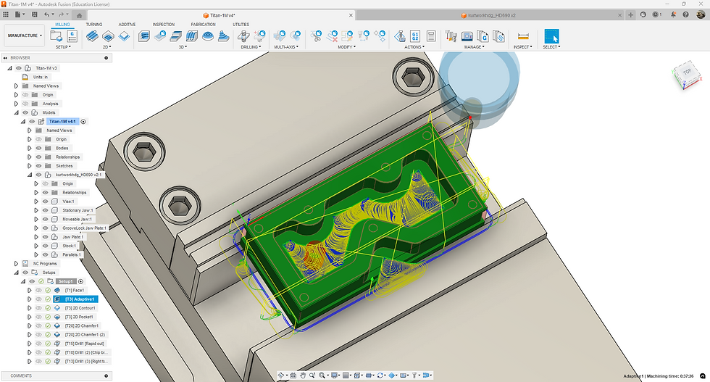Select the 3D Scallop toolpath icon
The image size is (710, 382).
tap(208, 36)
